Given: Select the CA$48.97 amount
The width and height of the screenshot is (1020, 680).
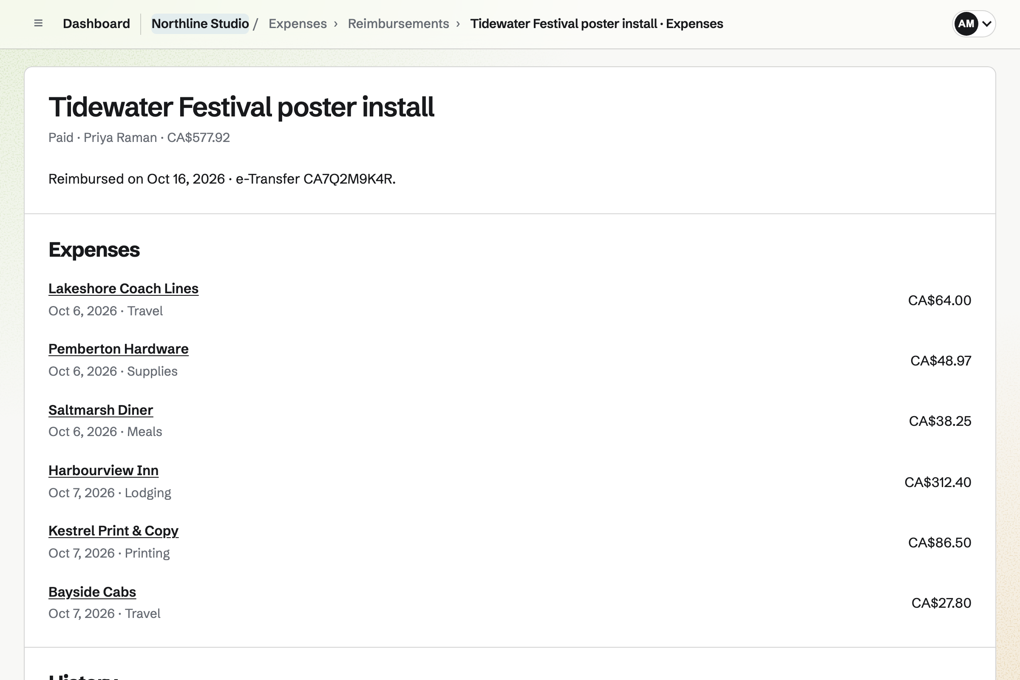Looking at the screenshot, I should (941, 360).
